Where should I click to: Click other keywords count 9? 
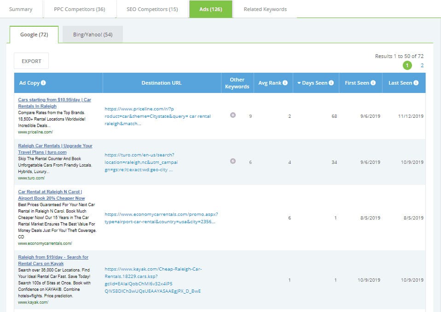point(250,116)
